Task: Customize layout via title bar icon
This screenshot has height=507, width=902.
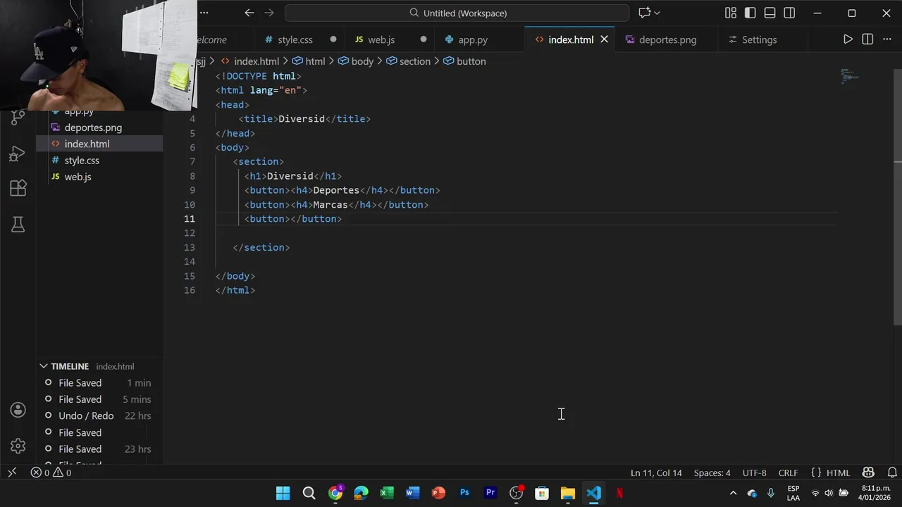Action: 731,13
